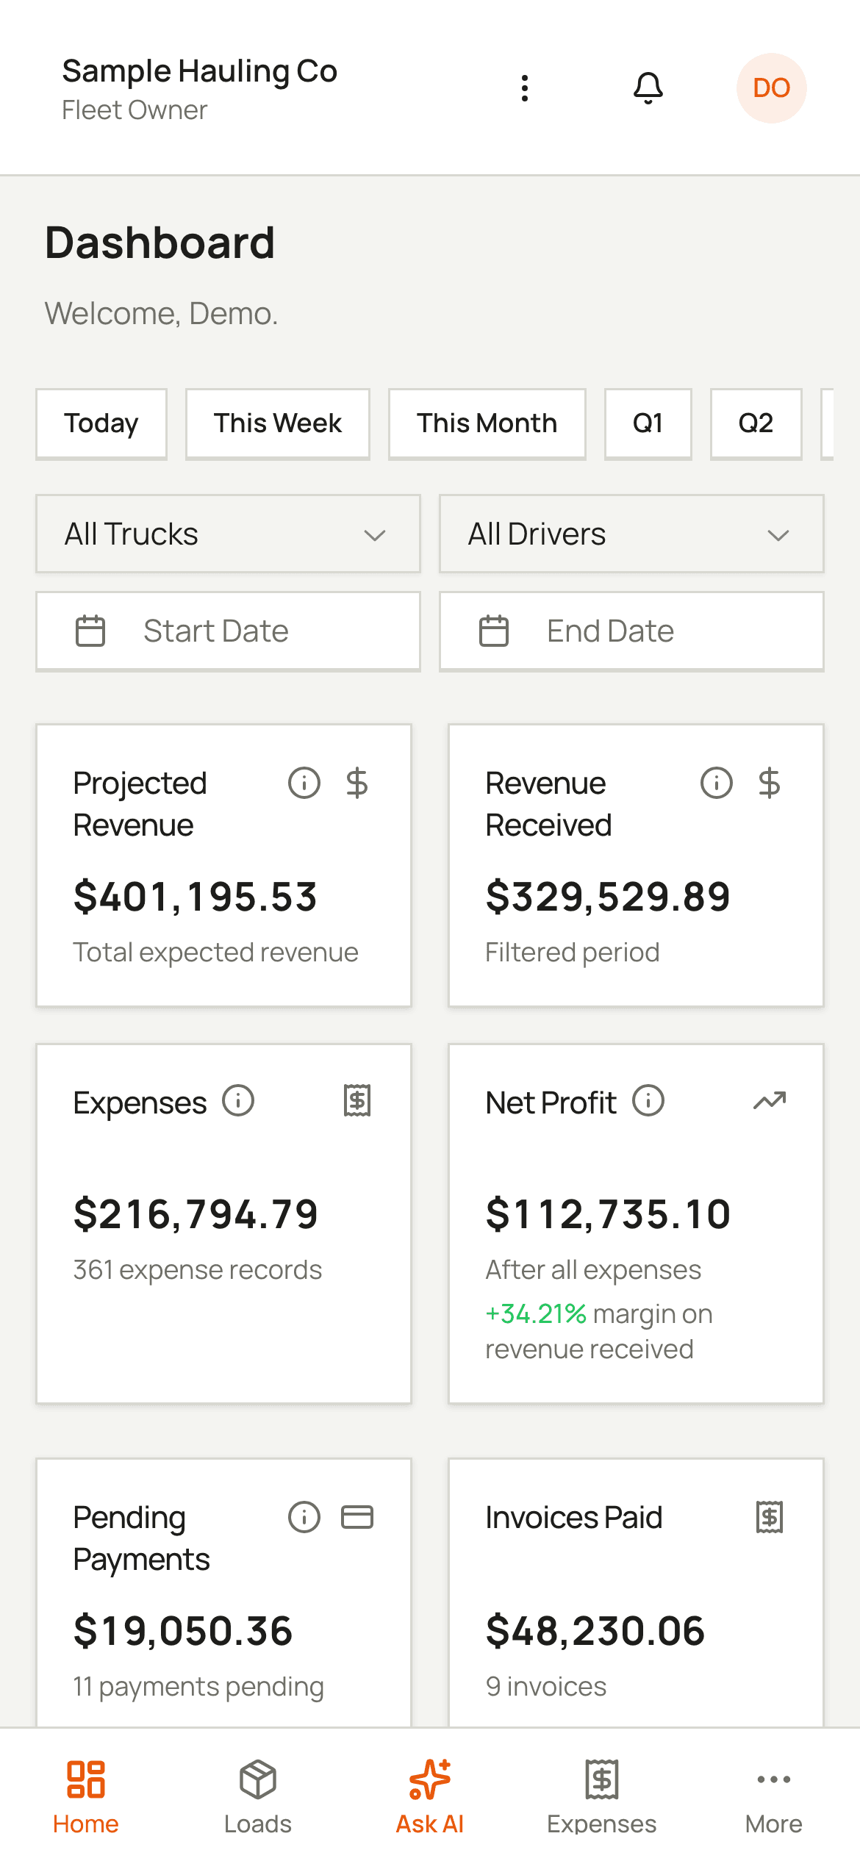Open the three-dot options menu in header
The image size is (860, 1861).
click(x=524, y=88)
